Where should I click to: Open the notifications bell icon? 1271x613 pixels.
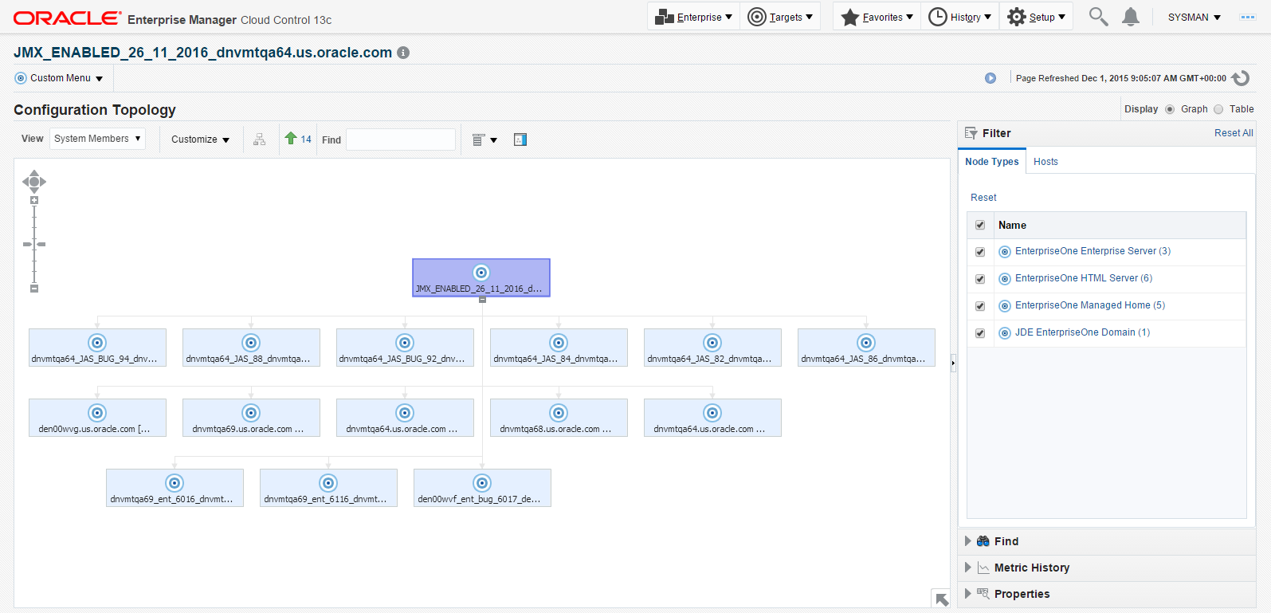(x=1131, y=17)
